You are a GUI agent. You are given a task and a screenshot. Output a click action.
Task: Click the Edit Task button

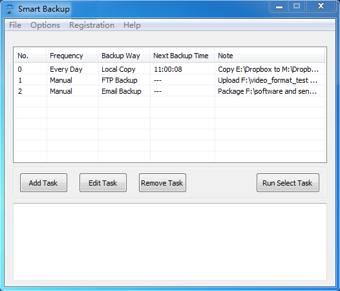tap(103, 183)
